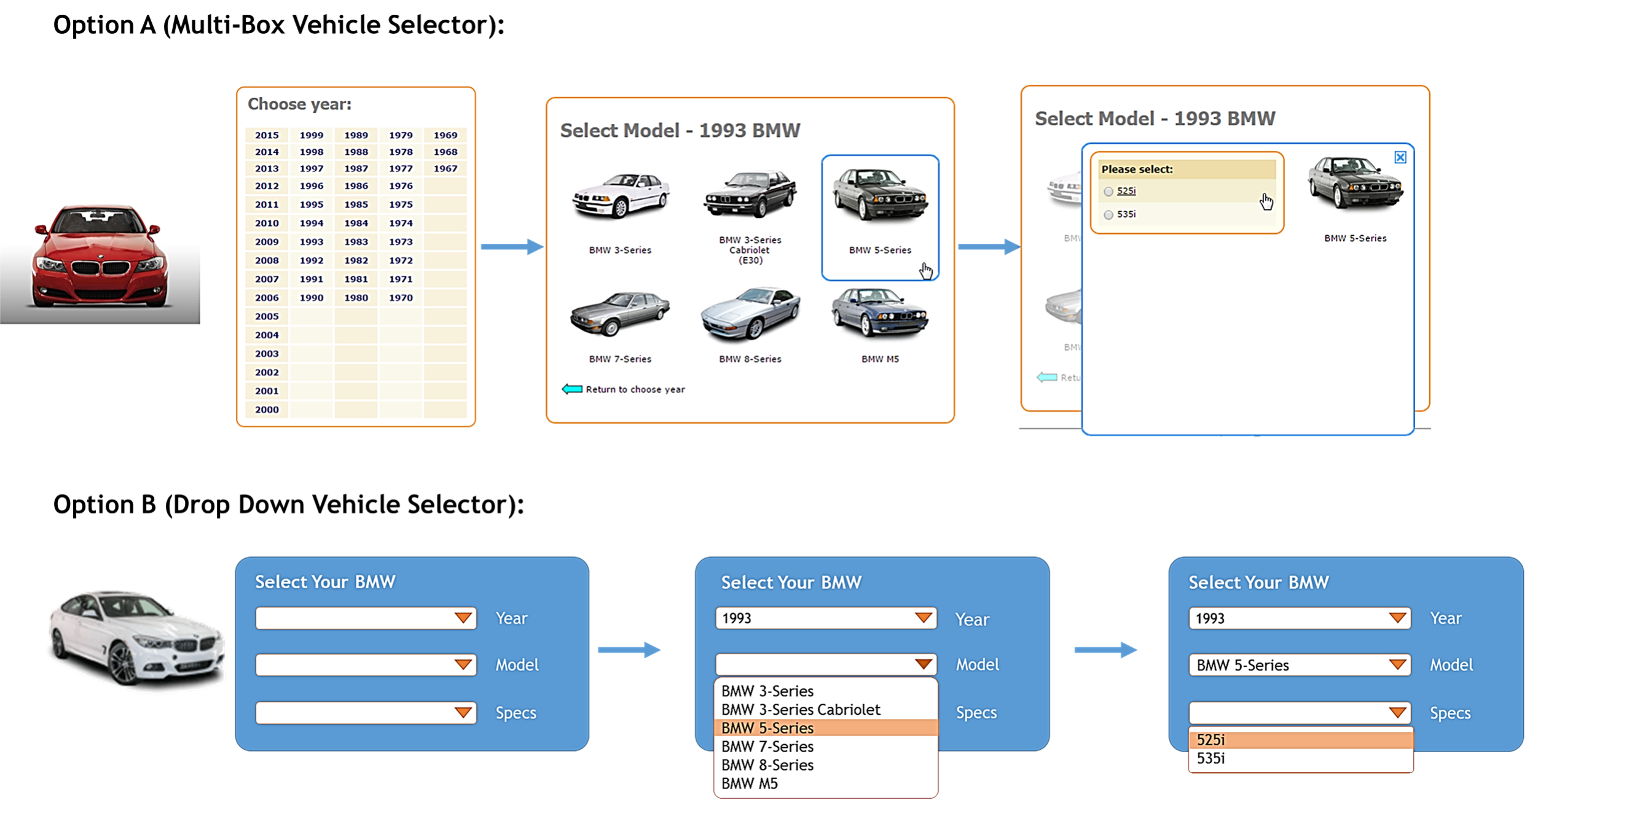Image resolution: width=1648 pixels, height=813 pixels.
Task: Open the 1993 Year dropdown in last panel
Action: point(1300,618)
